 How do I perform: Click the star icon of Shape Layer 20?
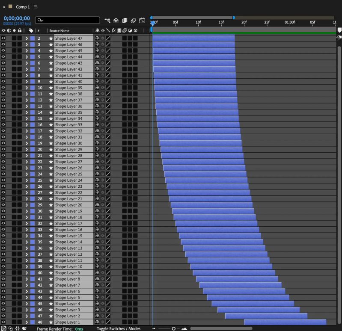pos(51,205)
